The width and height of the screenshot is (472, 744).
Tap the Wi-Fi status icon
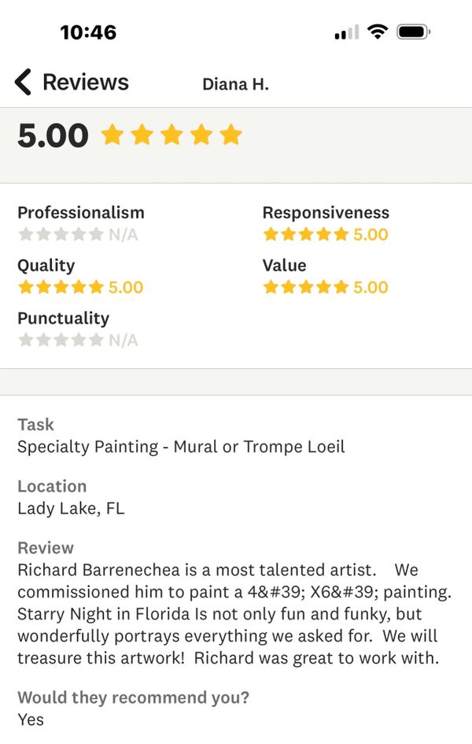click(x=378, y=32)
